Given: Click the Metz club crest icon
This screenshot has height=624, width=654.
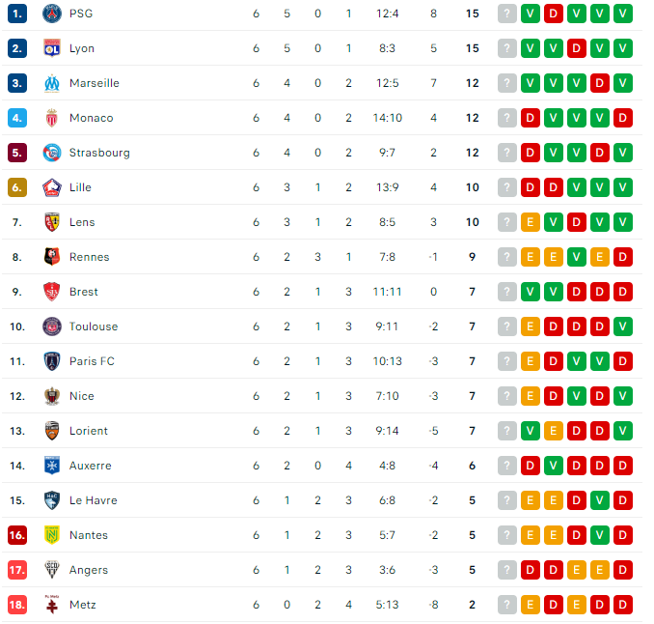Looking at the screenshot, I should click(52, 605).
